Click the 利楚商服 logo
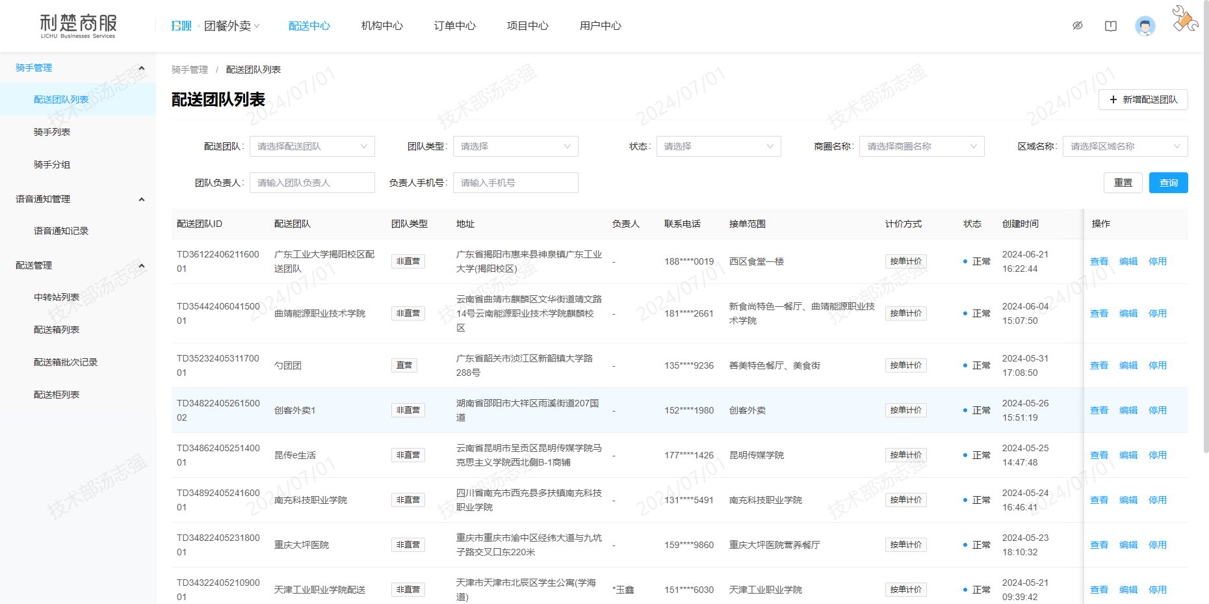 78,26
